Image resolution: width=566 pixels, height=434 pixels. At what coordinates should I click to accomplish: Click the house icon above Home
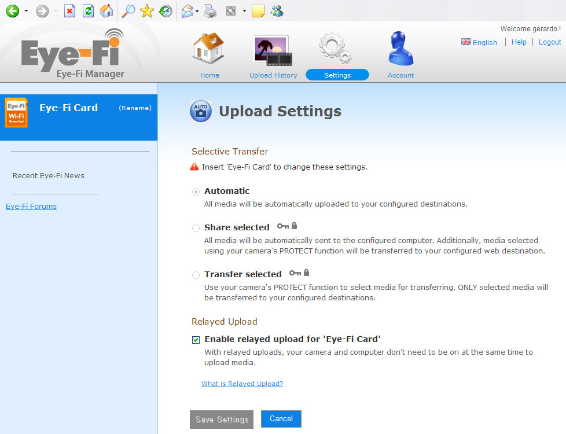[208, 49]
